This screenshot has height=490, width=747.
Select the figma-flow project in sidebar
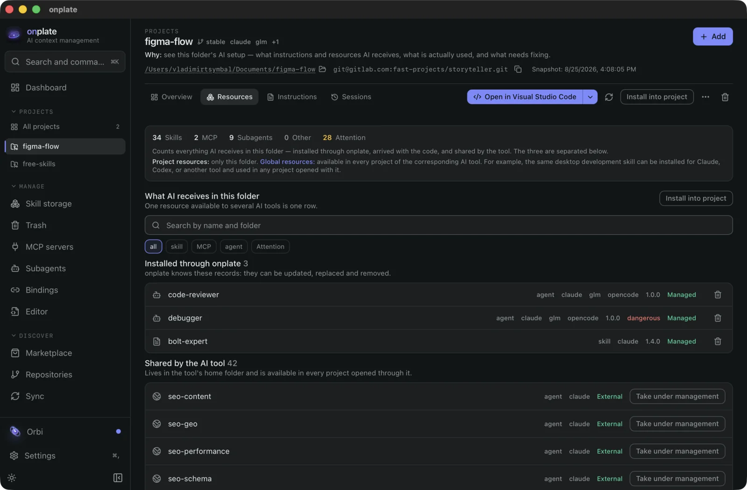coord(65,147)
